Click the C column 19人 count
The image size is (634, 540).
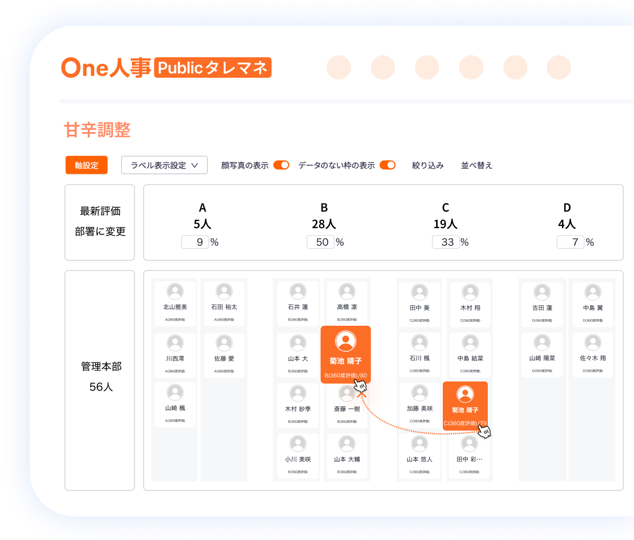coord(445,224)
